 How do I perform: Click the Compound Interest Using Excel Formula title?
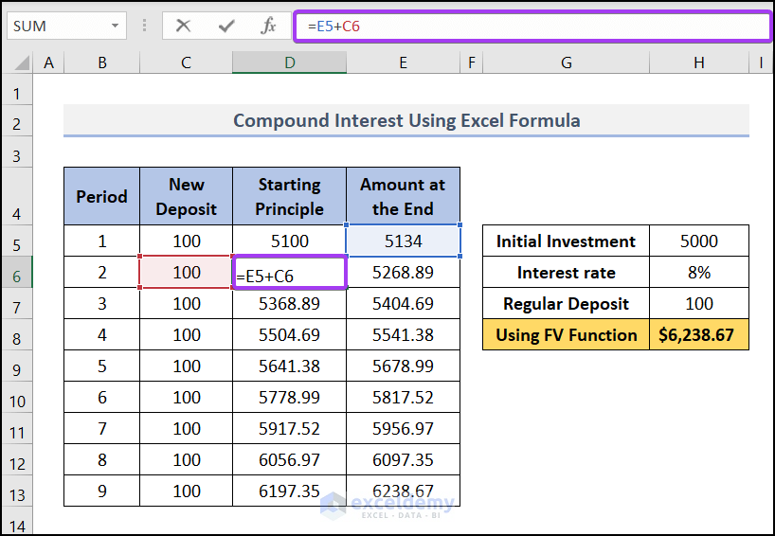tap(406, 121)
